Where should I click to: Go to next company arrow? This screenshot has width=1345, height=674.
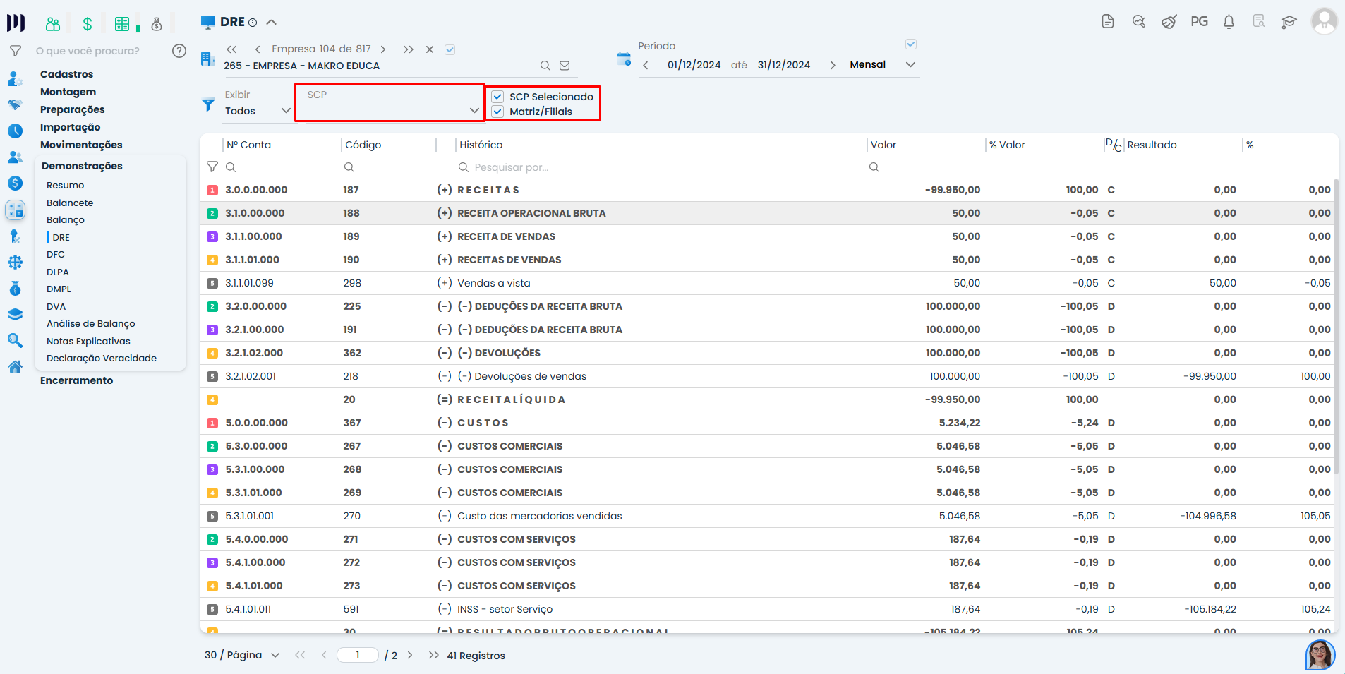pos(383,49)
